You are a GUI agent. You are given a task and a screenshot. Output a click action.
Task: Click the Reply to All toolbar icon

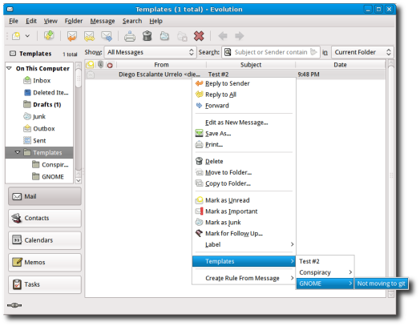[x=89, y=36]
